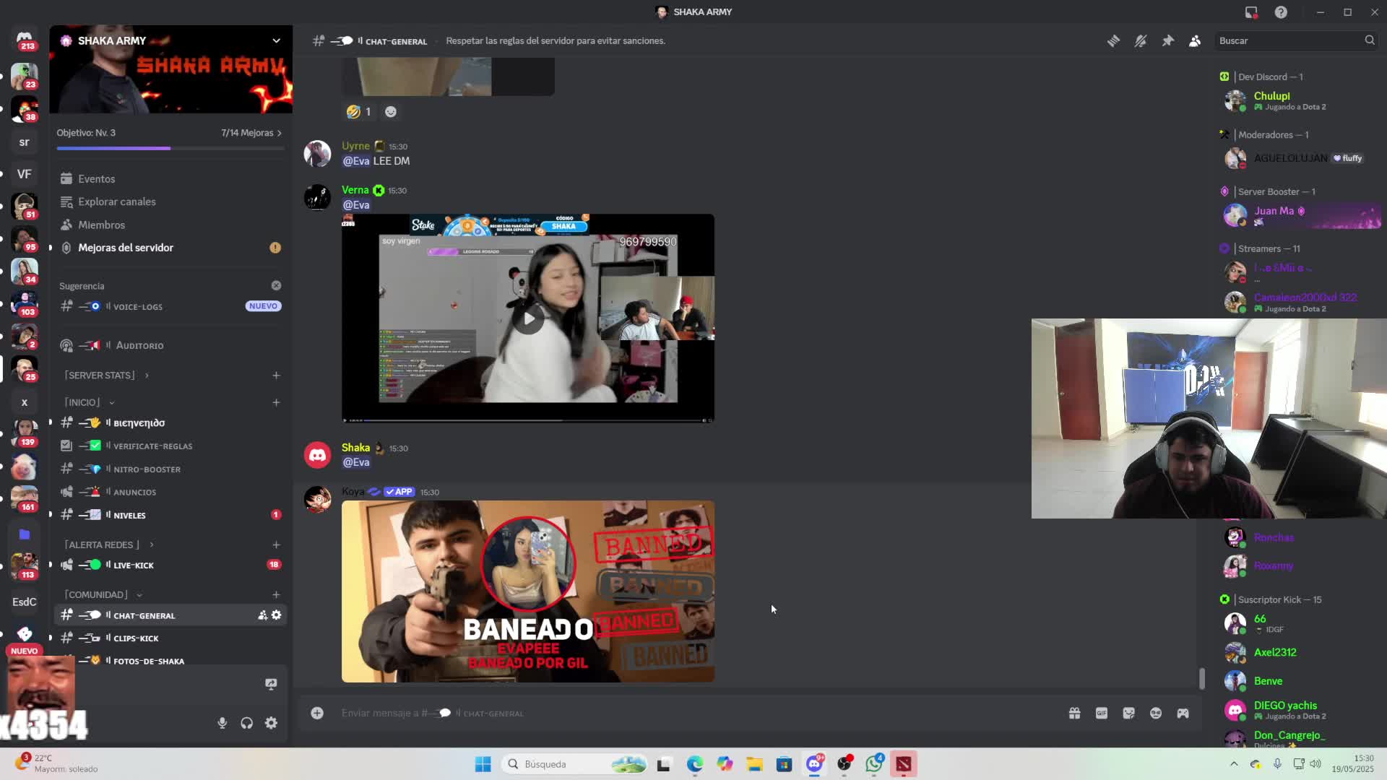
Task: Toggle deafen headphones in user panel
Action: coord(247,723)
